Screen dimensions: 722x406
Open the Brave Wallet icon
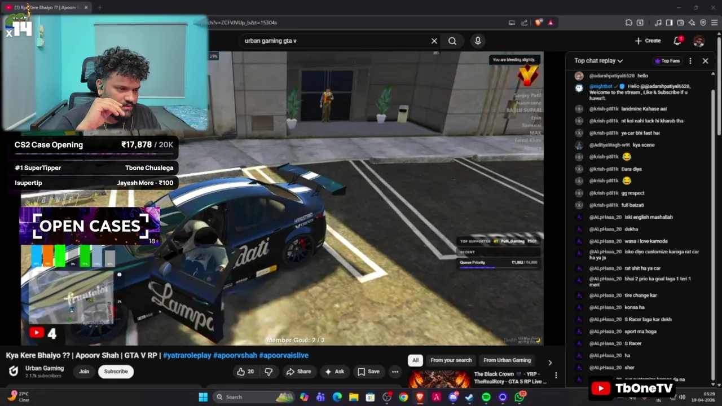pos(680,23)
